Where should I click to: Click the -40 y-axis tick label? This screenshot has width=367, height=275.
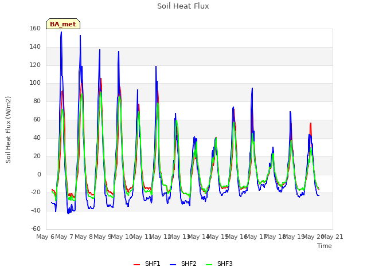point(36,210)
